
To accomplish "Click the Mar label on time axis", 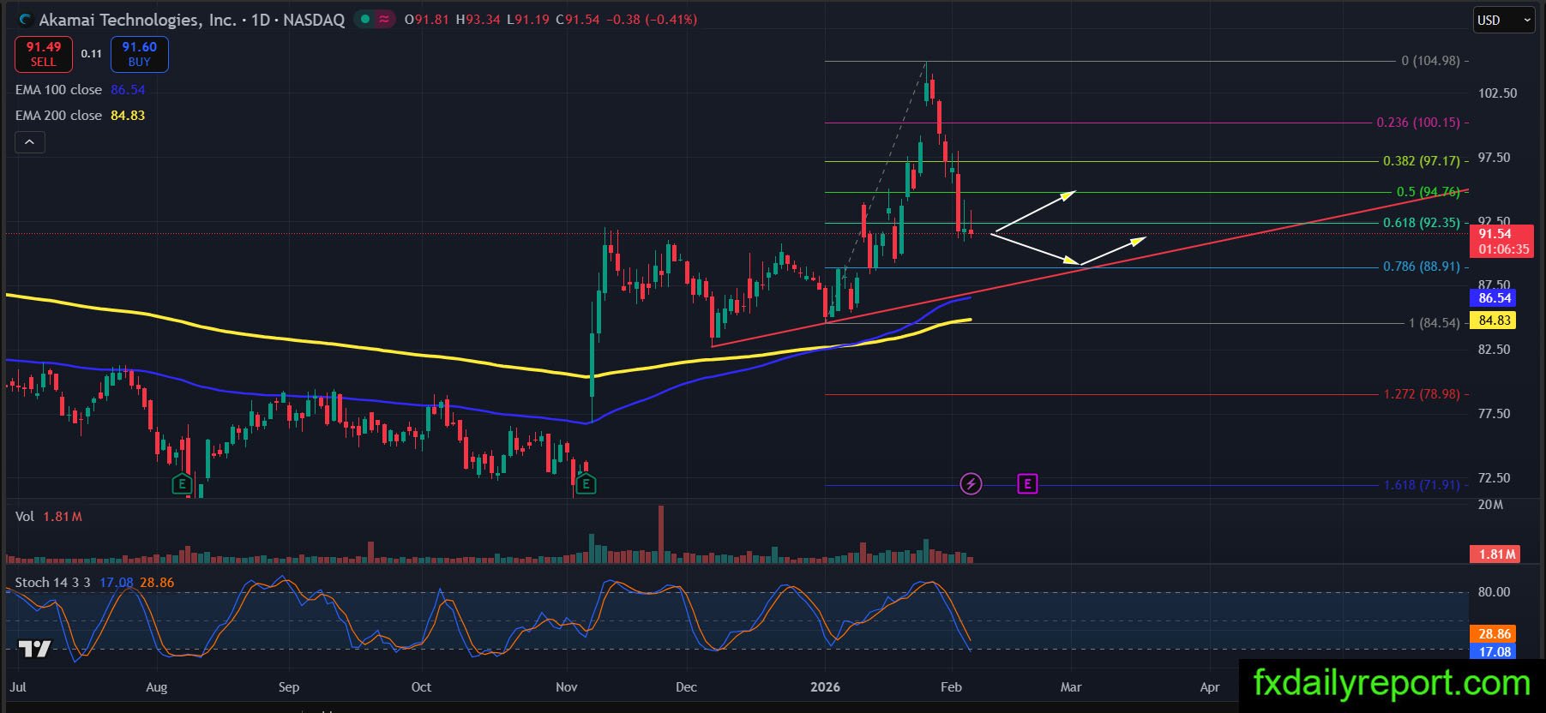I will [1071, 687].
